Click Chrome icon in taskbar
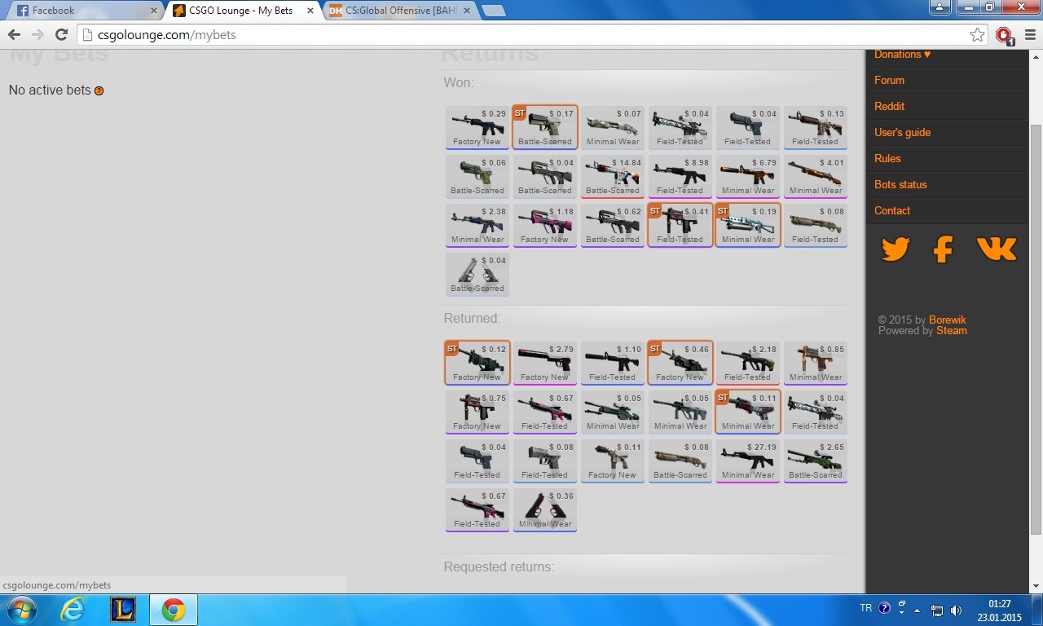The width and height of the screenshot is (1043, 626). click(174, 610)
